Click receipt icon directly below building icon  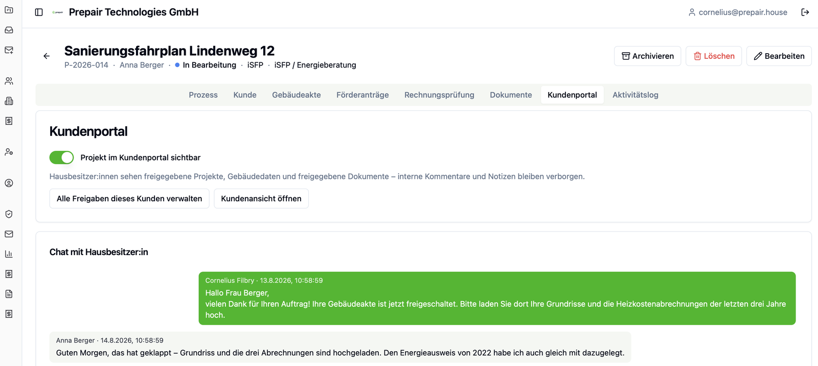[x=9, y=121]
